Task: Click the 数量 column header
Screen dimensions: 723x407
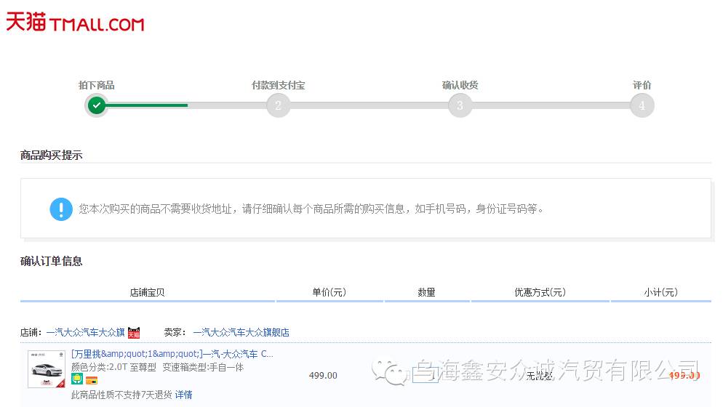Action: pyautogui.click(x=426, y=292)
